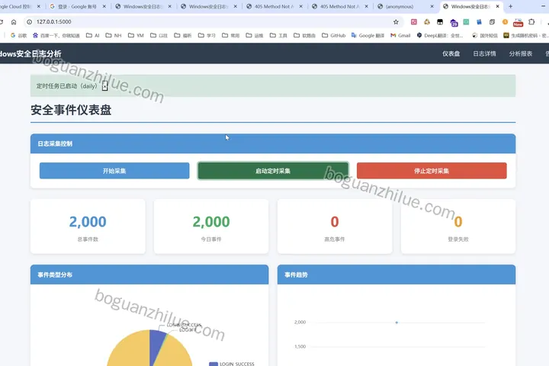Click the 事件趋势 panel header

coord(396,274)
